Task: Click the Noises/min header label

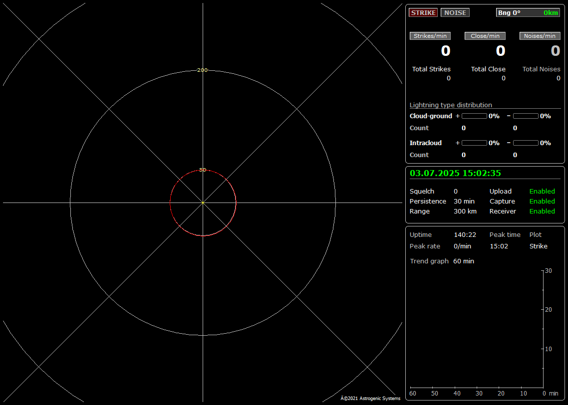Action: pos(540,36)
